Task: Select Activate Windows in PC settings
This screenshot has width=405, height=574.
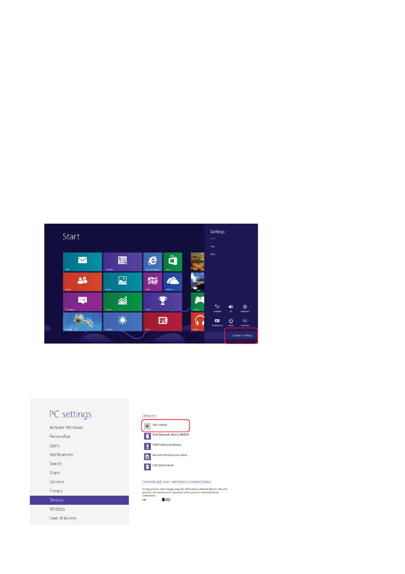Action: pyautogui.click(x=66, y=427)
